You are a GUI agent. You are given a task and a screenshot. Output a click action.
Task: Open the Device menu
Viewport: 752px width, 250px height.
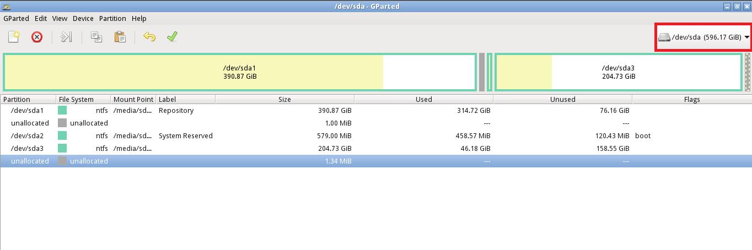83,18
